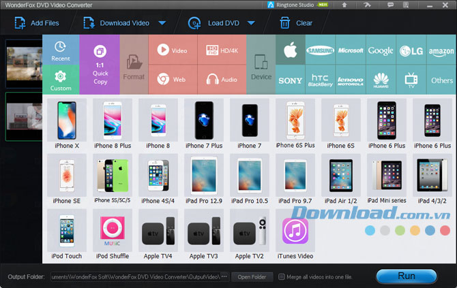Viewport: 457px width, 288px height.
Task: Select the iPhone SE profile
Action: [67, 179]
